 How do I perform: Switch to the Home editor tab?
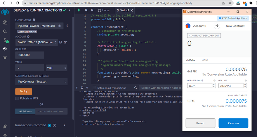tap(104, 10)
